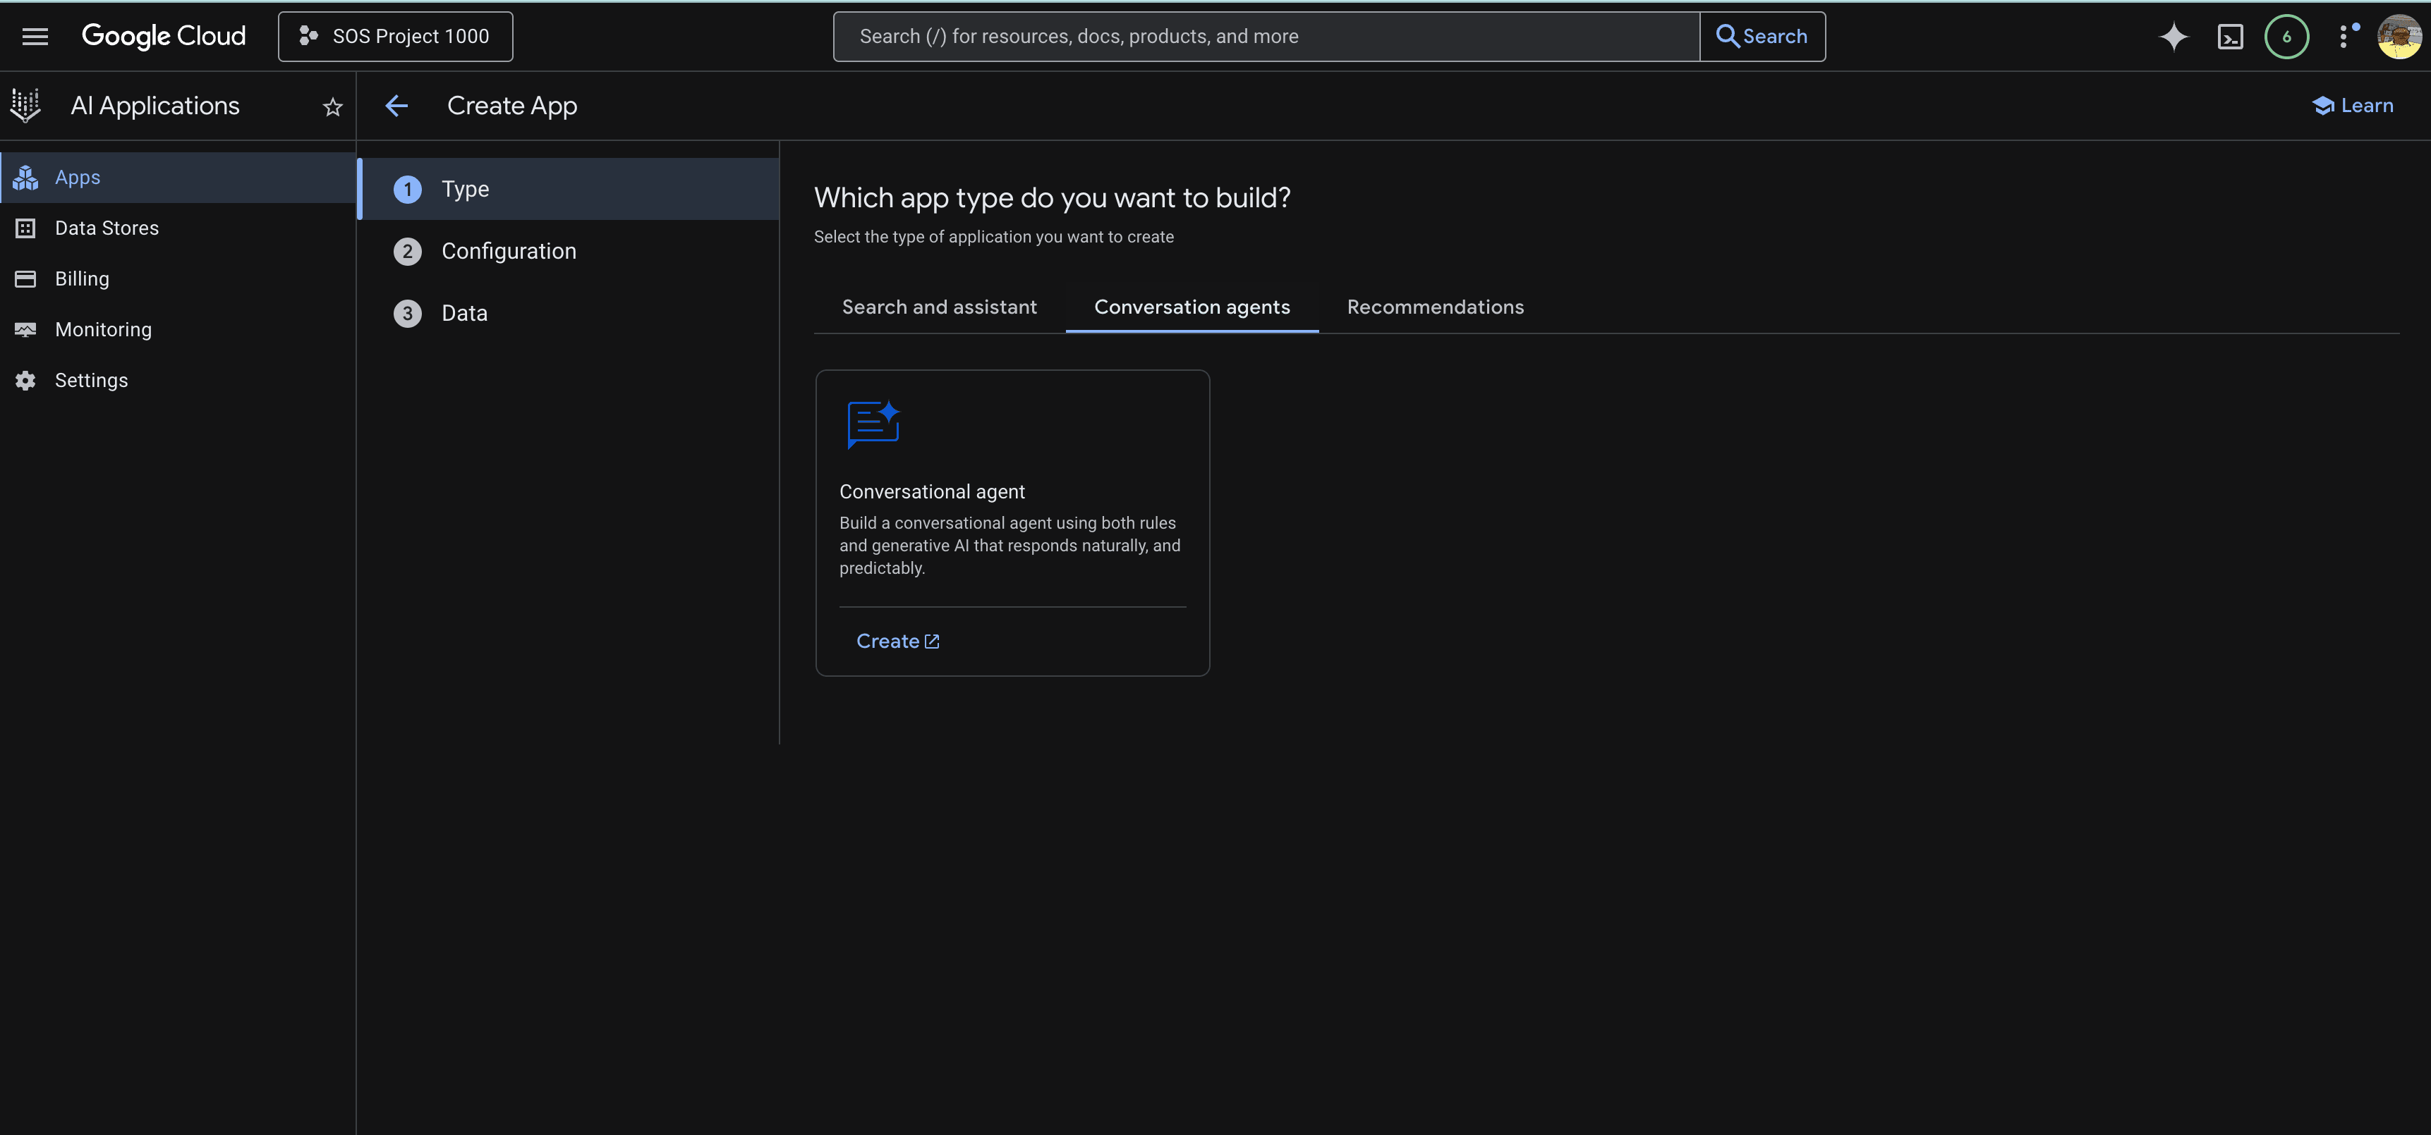Open Monitoring from the sidebar
Screen dimensions: 2431x1135
pyautogui.click(x=103, y=329)
